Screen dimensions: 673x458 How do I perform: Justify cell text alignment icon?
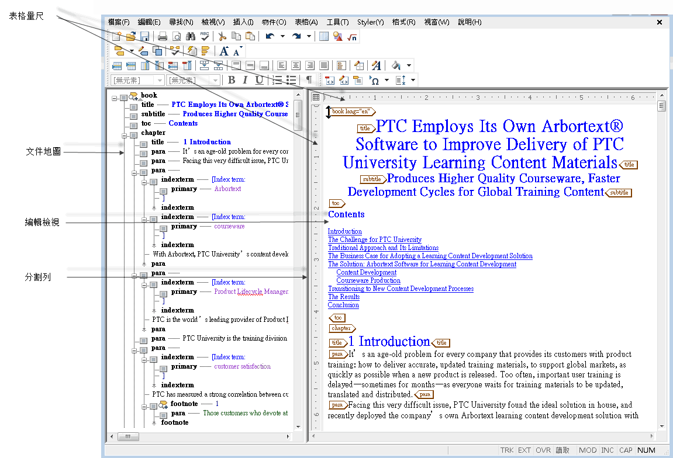[x=324, y=65]
